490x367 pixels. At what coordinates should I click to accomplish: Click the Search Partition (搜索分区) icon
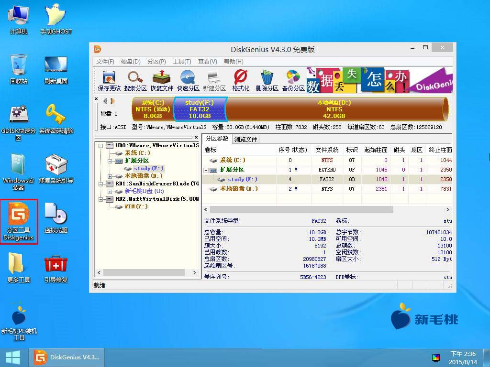pos(135,80)
